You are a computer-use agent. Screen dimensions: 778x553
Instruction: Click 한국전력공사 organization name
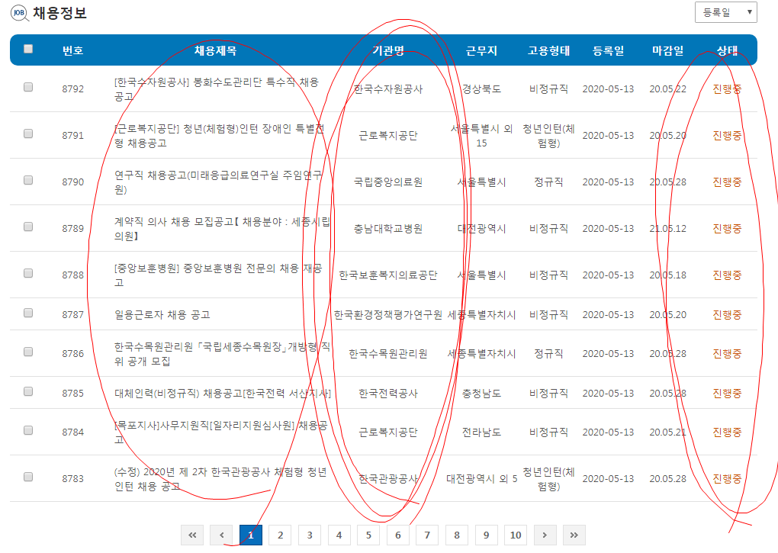point(388,394)
